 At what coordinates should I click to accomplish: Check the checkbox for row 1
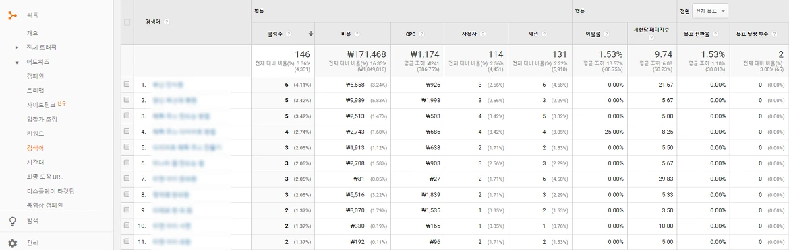click(127, 85)
